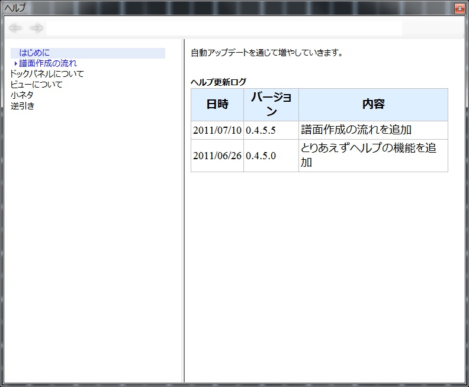Click the back navigation arrow
The width and height of the screenshot is (469, 387).
15,28
